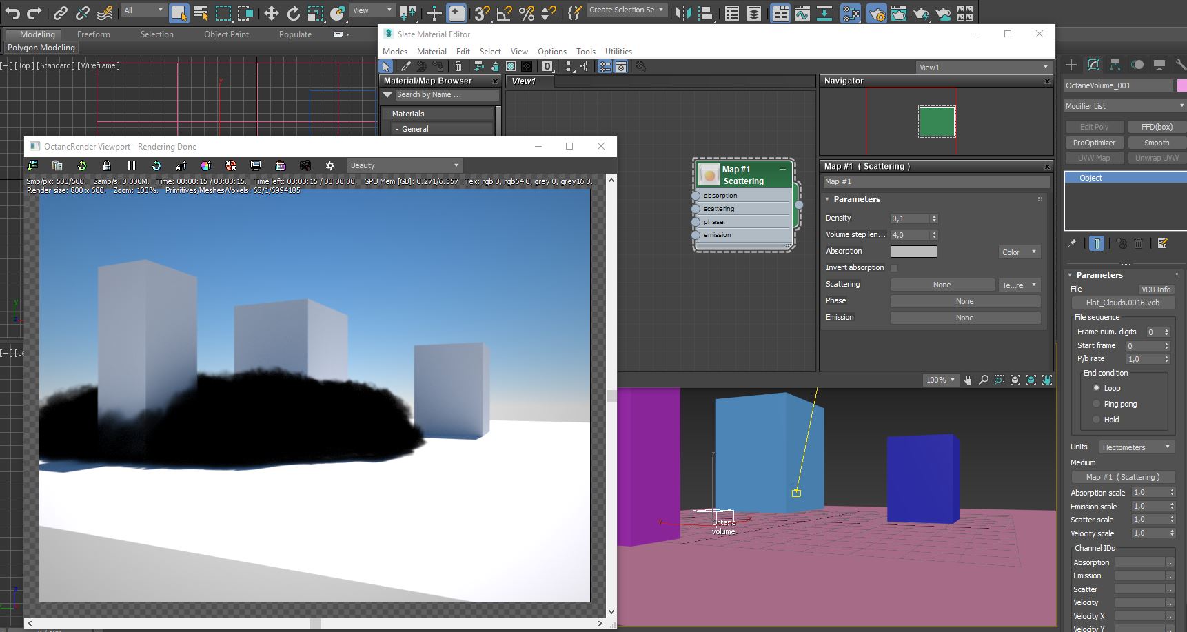This screenshot has width=1187, height=632.
Task: Open Select by Name dialog
Action: pyautogui.click(x=201, y=12)
